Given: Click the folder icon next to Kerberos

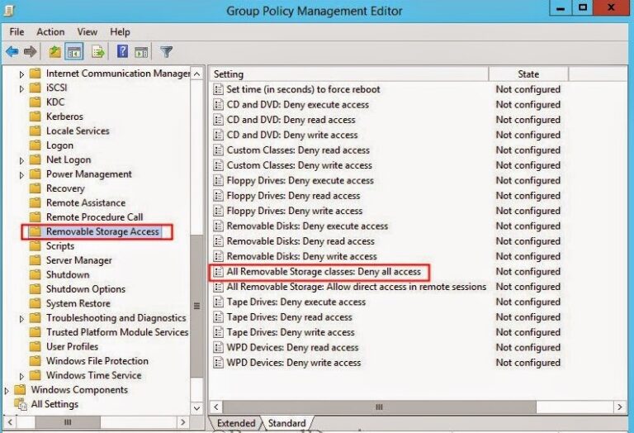Looking at the screenshot, I should 35,117.
